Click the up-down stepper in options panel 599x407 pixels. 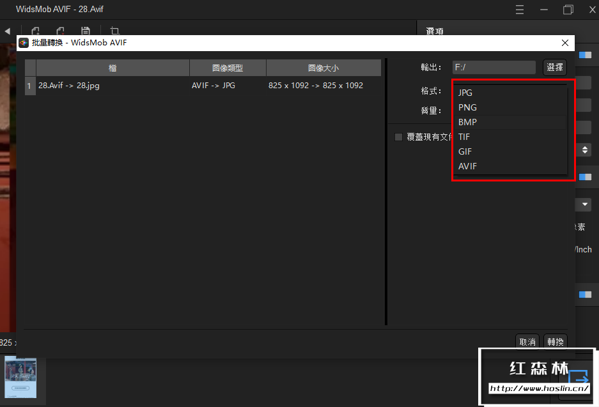[x=585, y=150]
